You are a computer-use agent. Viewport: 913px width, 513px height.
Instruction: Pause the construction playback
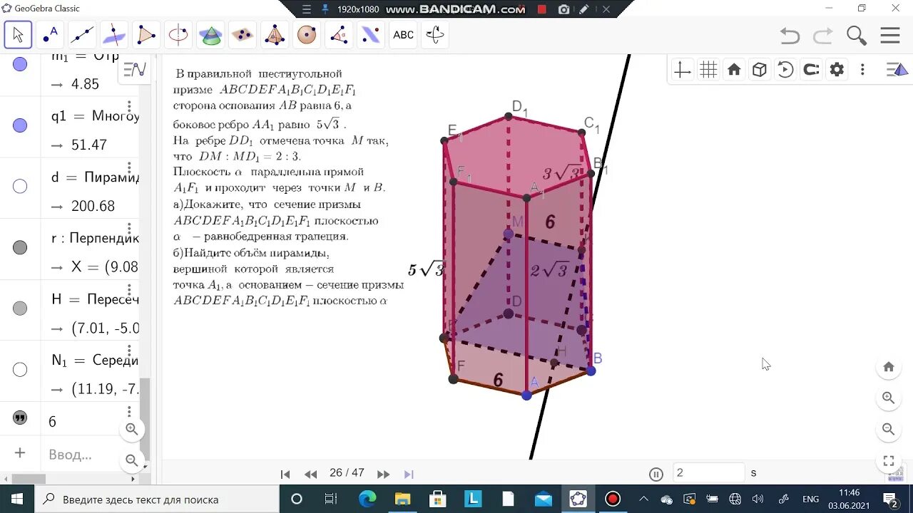(x=656, y=474)
